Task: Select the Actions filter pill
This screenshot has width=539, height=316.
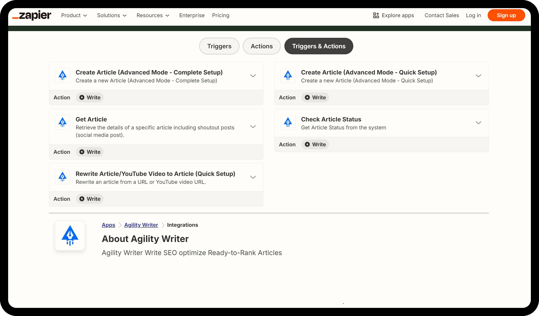Action: coord(261,46)
